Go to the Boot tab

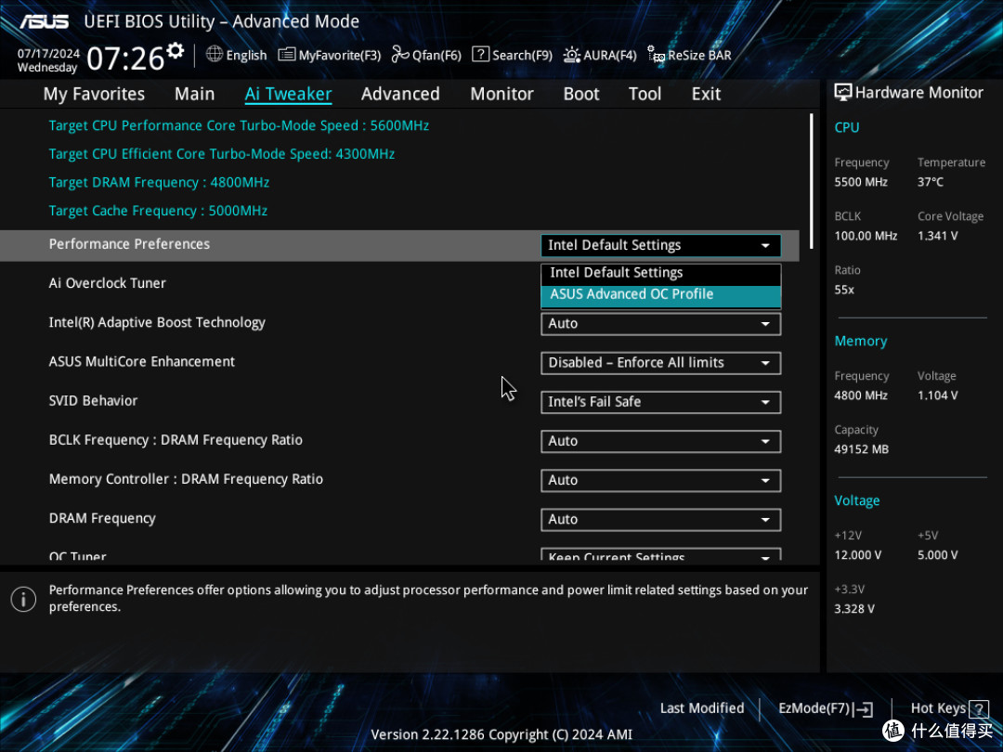[581, 94]
